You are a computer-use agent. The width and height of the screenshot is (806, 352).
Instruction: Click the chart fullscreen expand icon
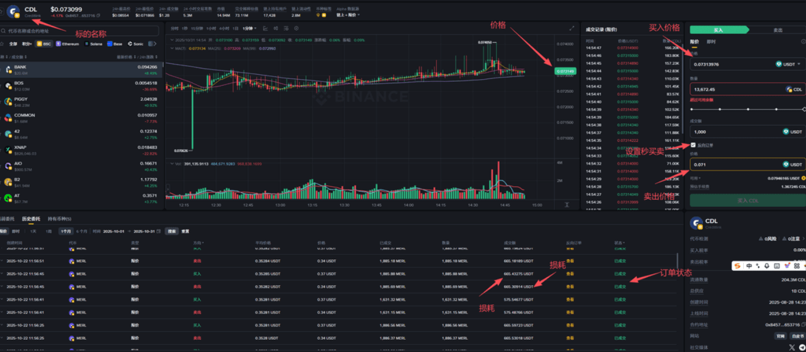[572, 28]
